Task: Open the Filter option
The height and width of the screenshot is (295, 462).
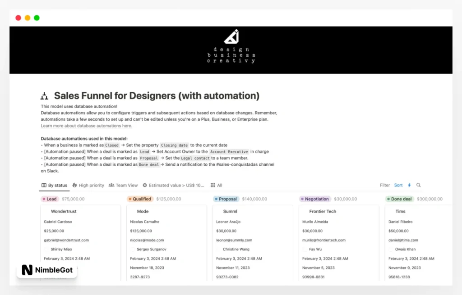Action: tap(384, 185)
